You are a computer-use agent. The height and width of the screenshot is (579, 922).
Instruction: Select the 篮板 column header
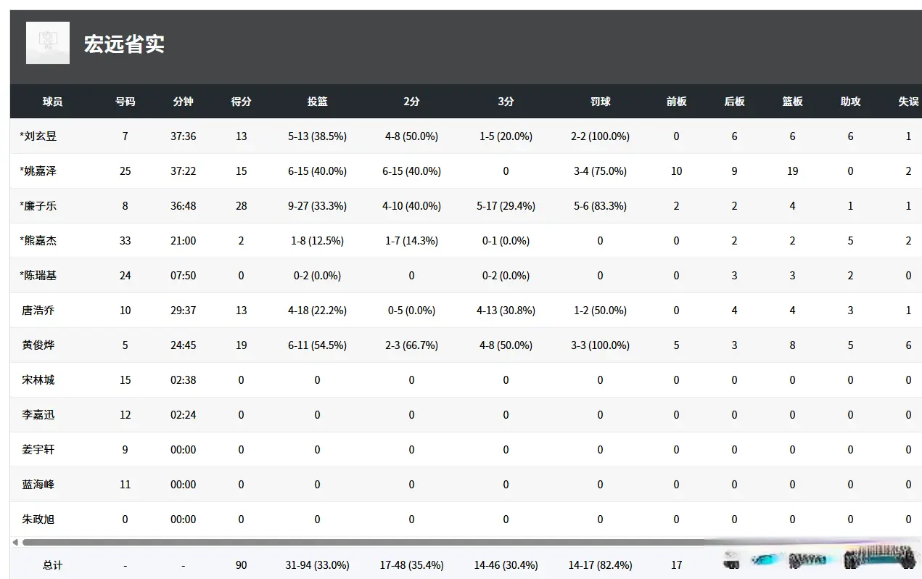pos(792,102)
